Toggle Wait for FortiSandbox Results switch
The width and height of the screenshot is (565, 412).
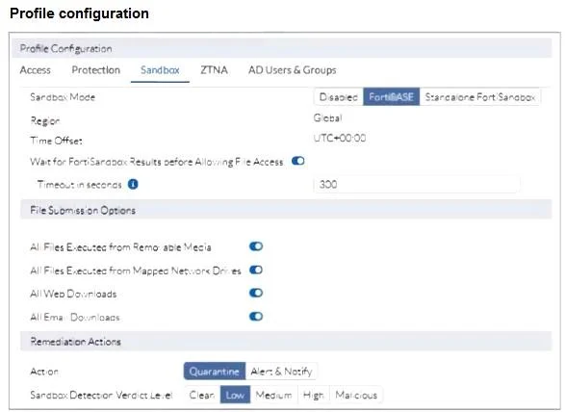(298, 161)
